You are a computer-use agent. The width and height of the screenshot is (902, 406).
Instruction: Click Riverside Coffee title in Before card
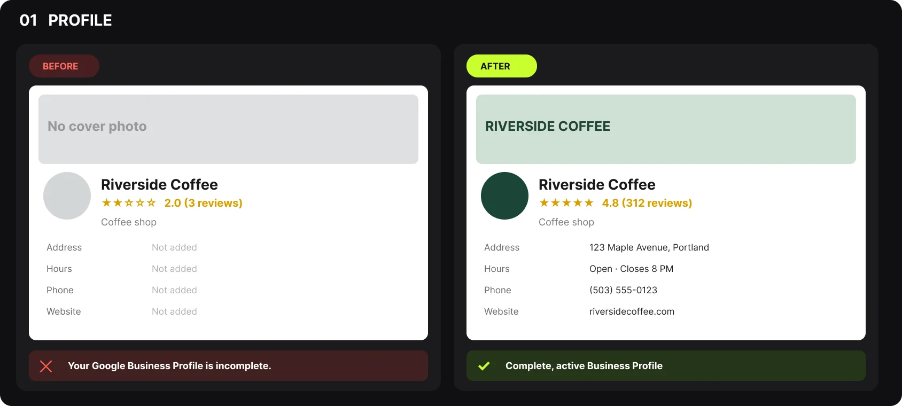[159, 184]
